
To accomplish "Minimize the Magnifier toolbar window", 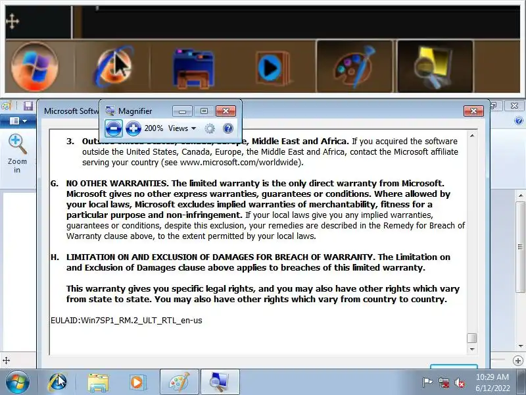I will [x=182, y=111].
